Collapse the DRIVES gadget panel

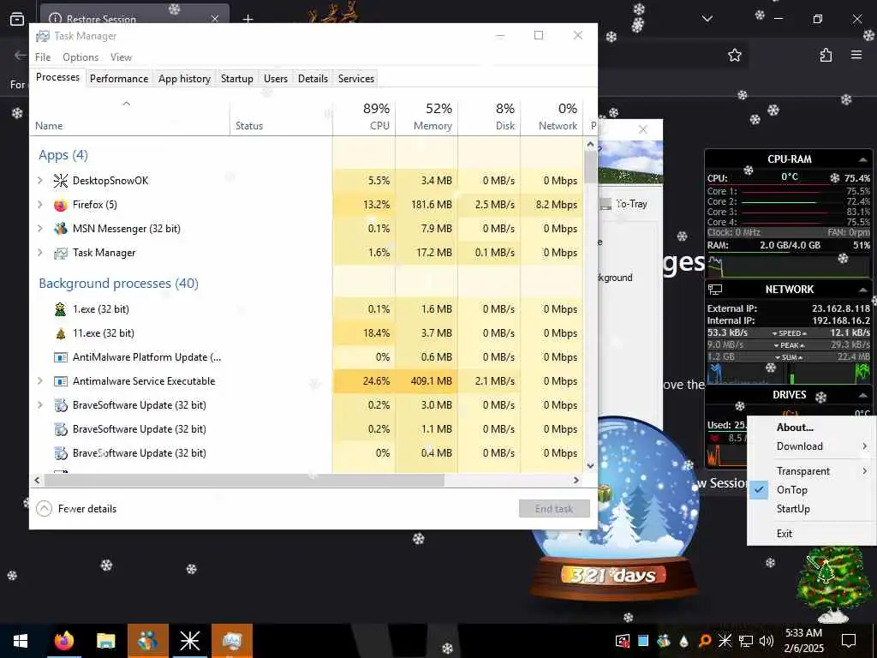click(x=863, y=395)
